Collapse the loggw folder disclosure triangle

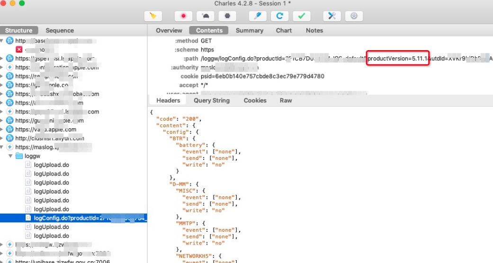(x=11, y=156)
